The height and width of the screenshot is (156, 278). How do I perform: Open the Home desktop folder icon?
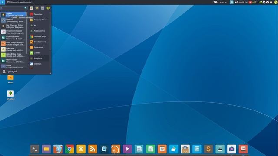pos(10,79)
